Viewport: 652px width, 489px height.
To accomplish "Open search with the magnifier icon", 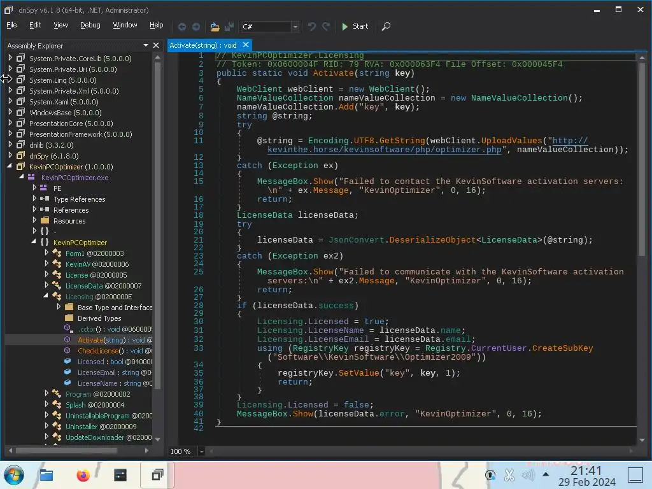I will click(x=386, y=27).
